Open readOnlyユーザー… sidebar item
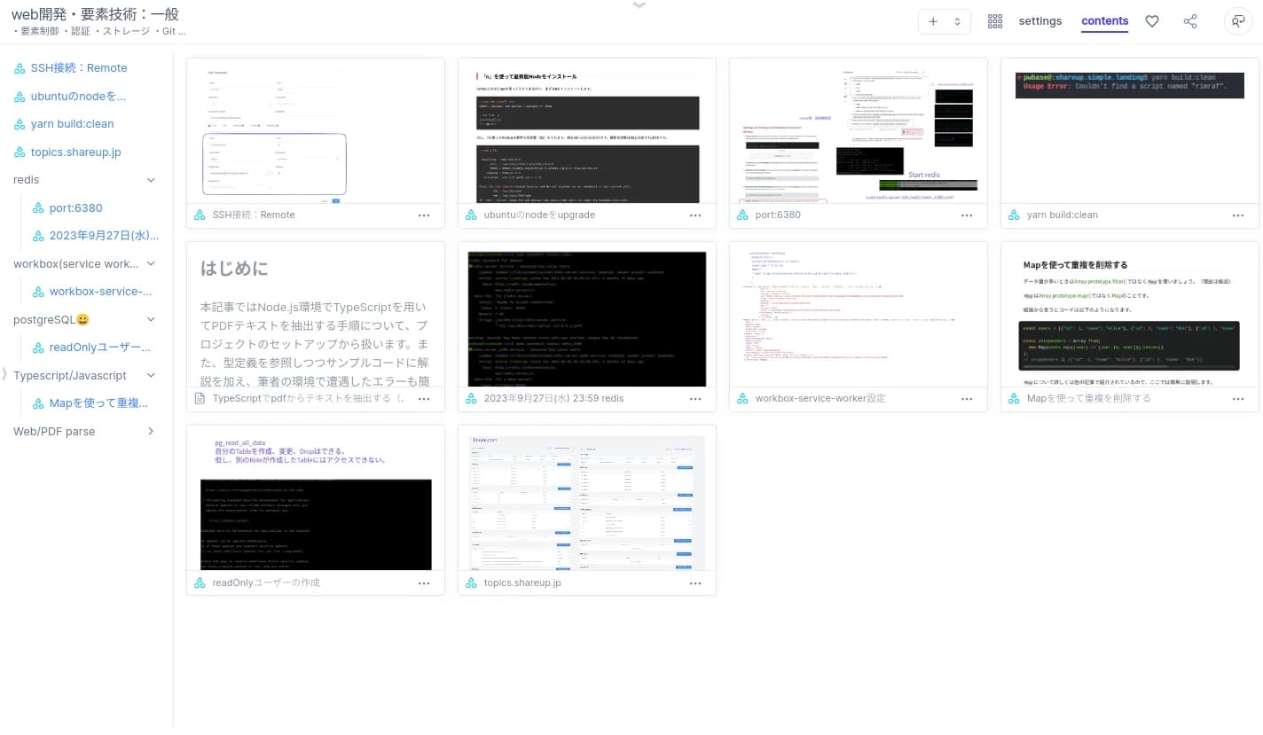This screenshot has width=1263, height=735. [100, 348]
